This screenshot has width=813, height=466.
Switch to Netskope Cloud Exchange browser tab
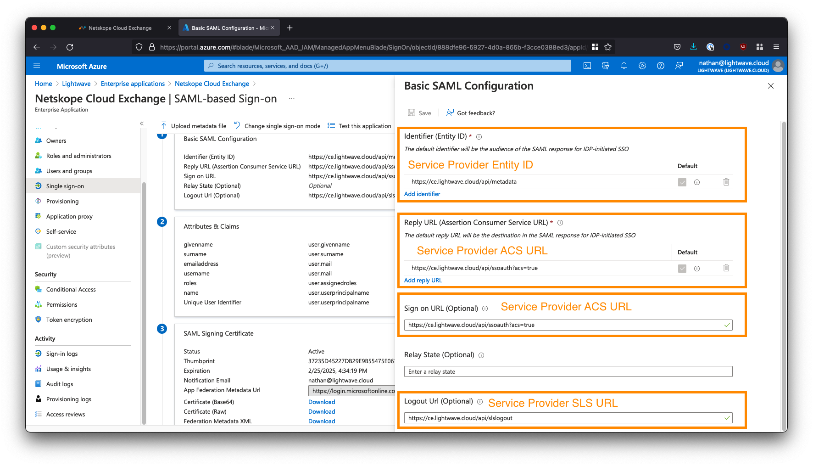tap(120, 28)
